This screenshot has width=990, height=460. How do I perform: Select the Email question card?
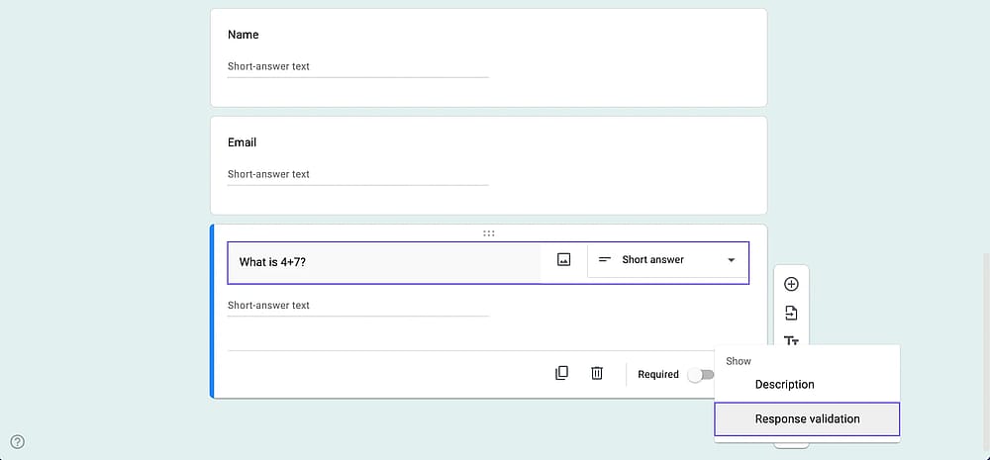pyautogui.click(x=489, y=165)
